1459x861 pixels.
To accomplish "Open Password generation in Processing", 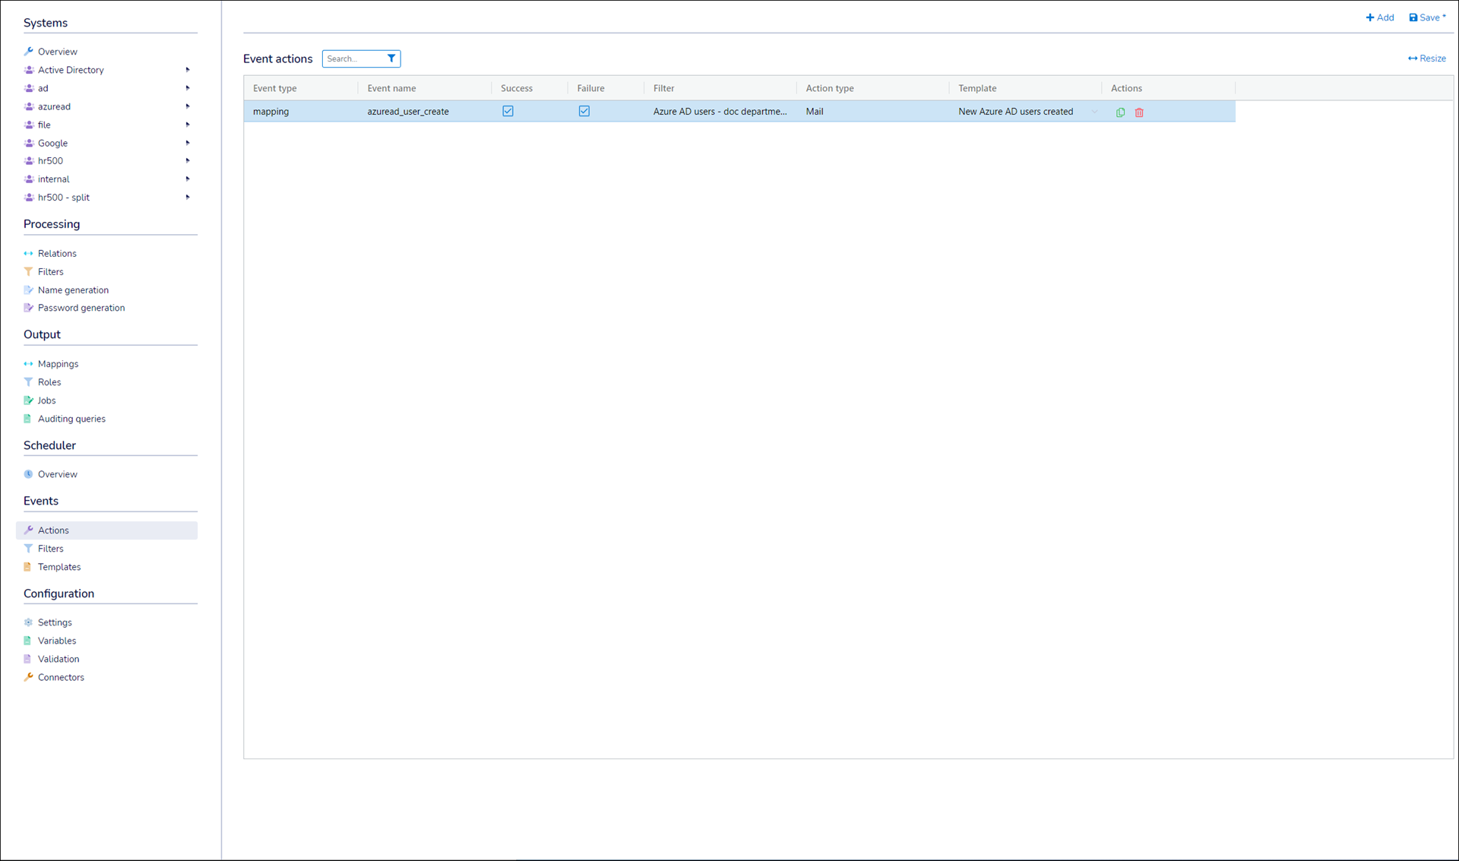I will tap(81, 308).
